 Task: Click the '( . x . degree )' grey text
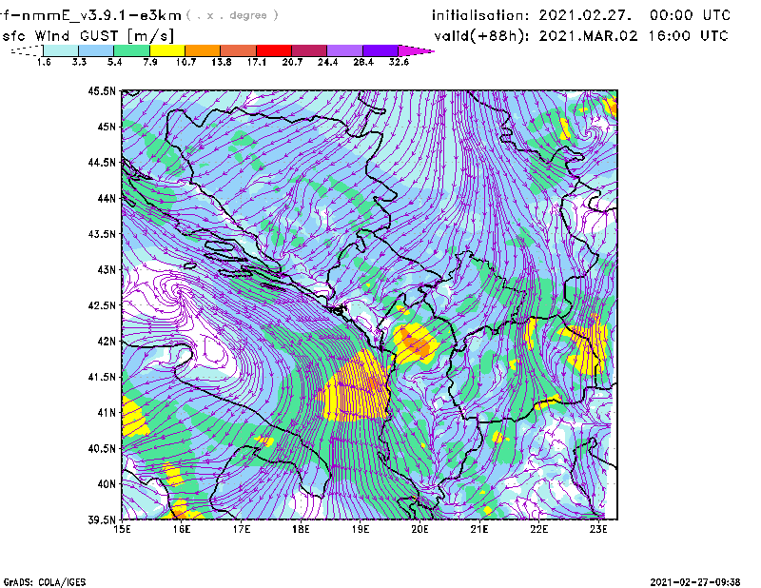(x=232, y=15)
